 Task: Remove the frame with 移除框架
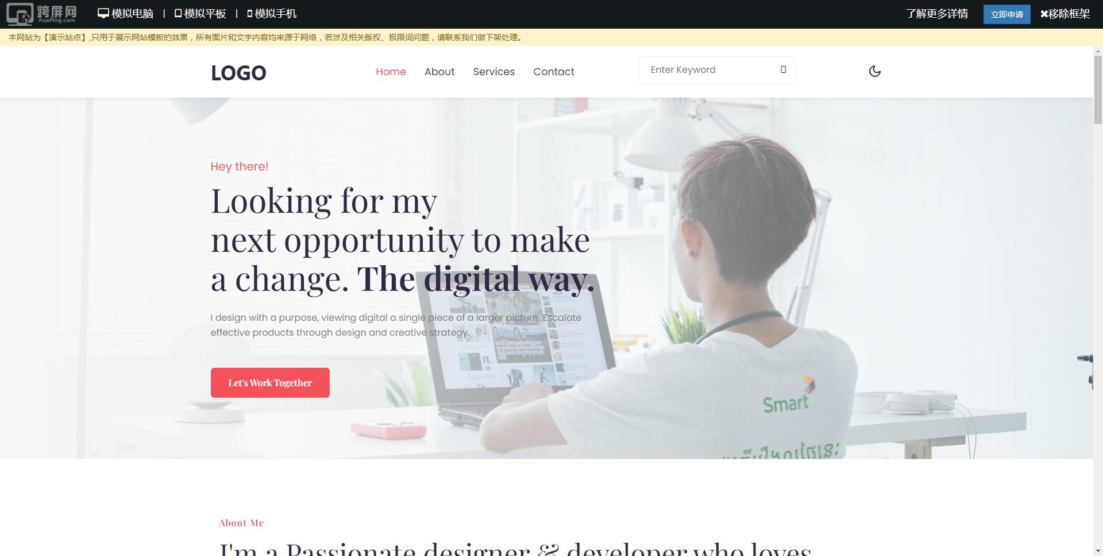[x=1065, y=14]
